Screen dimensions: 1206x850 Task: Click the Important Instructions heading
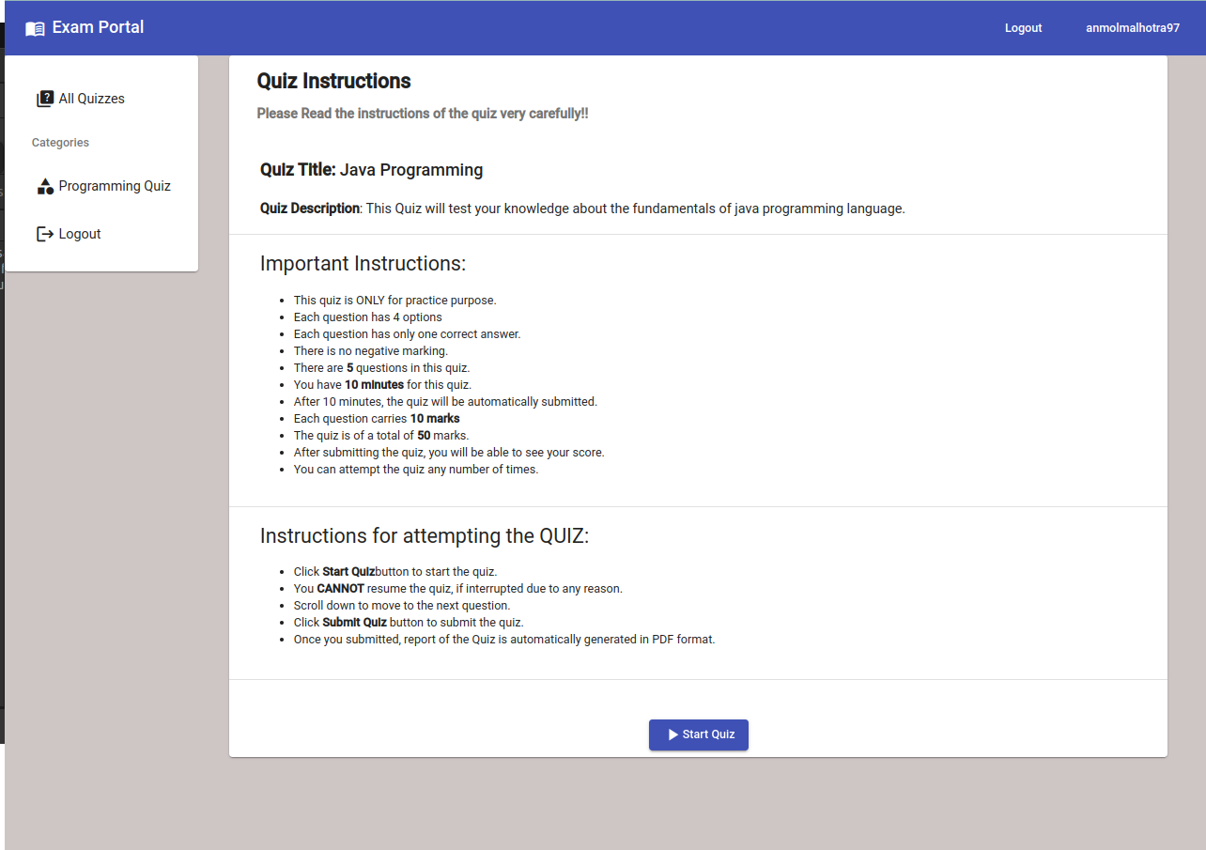[363, 263]
